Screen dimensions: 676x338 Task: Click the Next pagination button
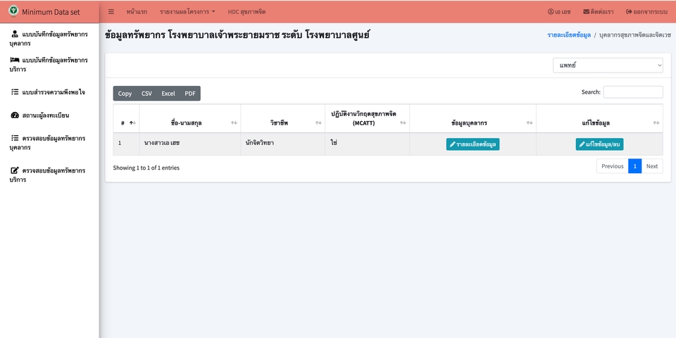pyautogui.click(x=652, y=166)
